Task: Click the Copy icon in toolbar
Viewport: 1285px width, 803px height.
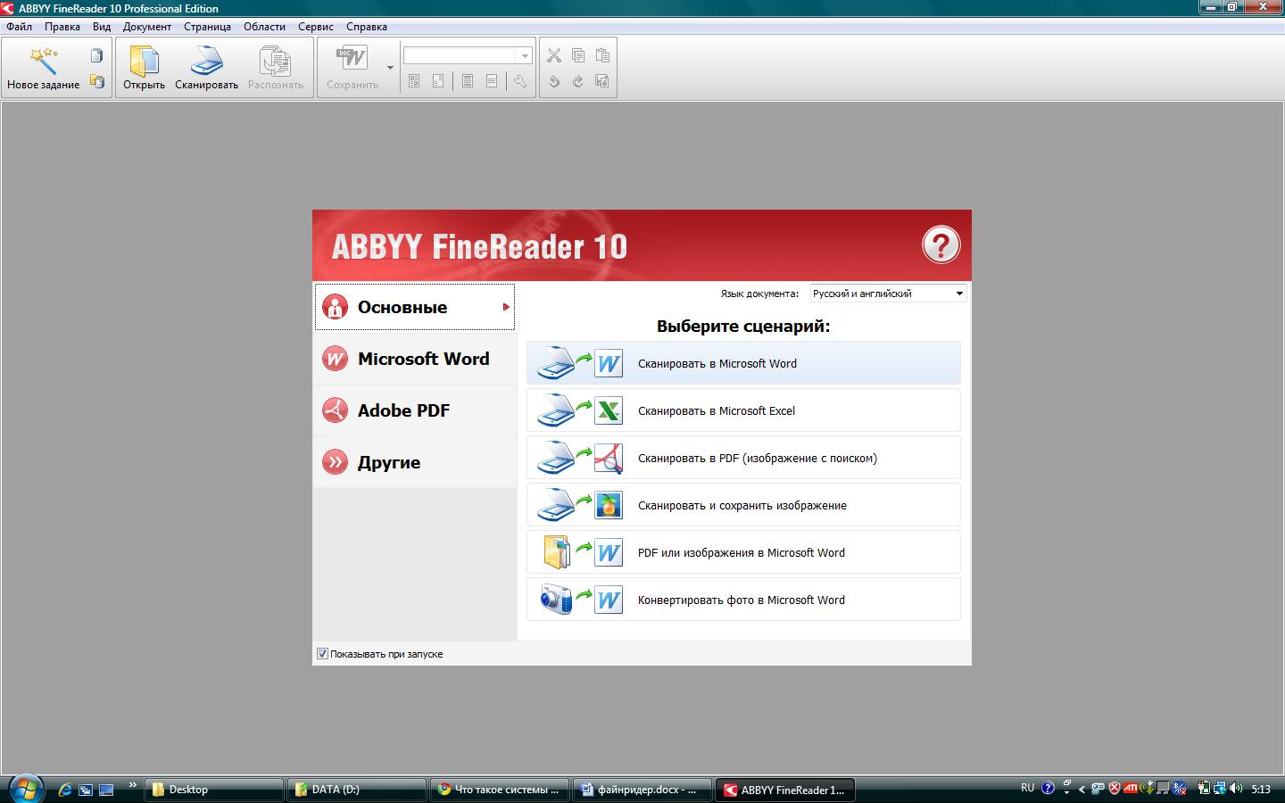Action: tap(578, 55)
